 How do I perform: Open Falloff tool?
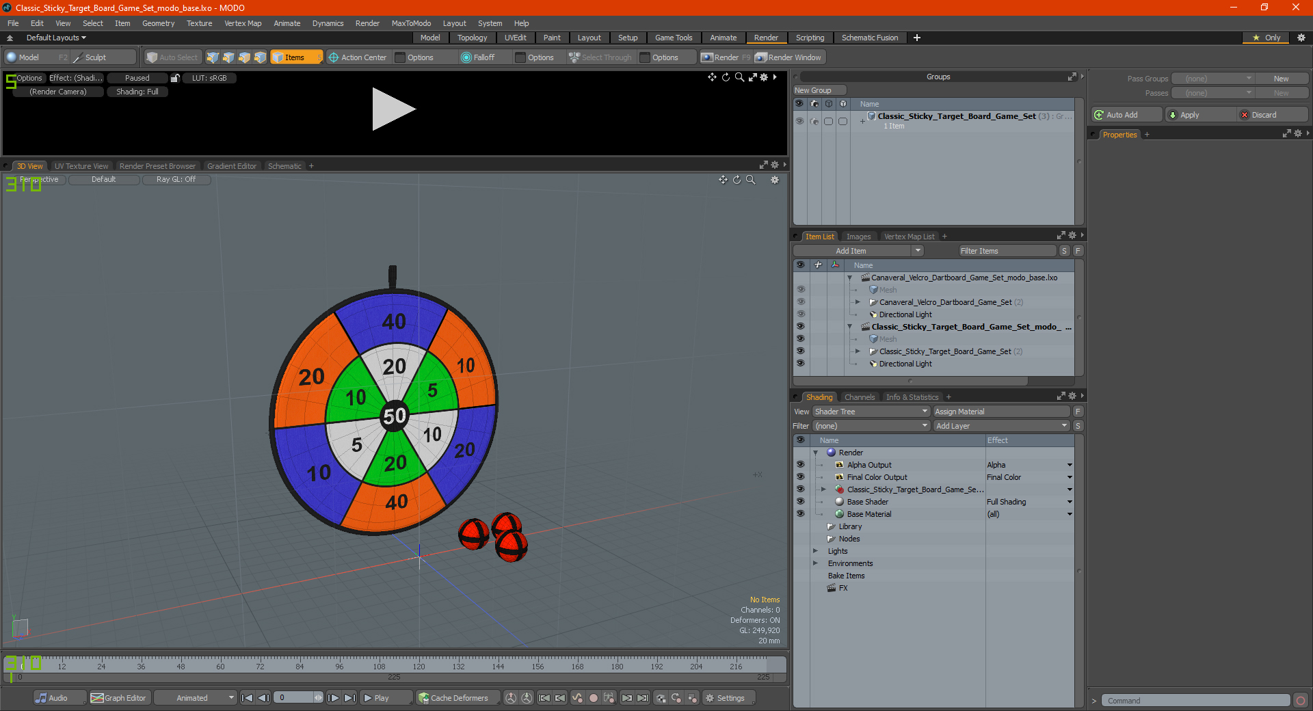[478, 57]
